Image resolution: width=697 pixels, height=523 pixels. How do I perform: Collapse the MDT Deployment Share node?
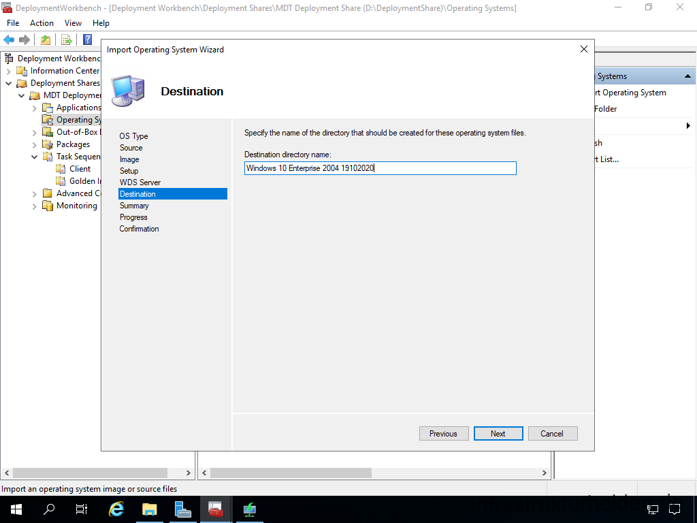coord(21,95)
